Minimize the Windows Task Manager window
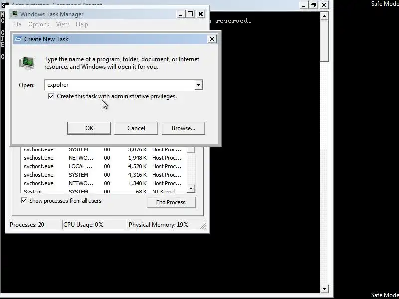This screenshot has width=399, height=299. (180, 14)
